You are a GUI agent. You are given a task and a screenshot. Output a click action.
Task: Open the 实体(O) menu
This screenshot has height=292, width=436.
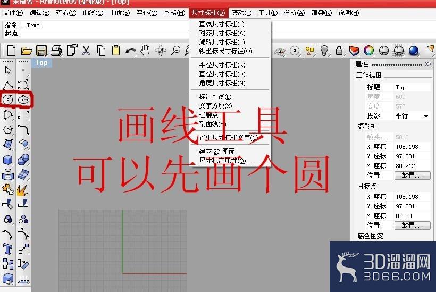147,13
